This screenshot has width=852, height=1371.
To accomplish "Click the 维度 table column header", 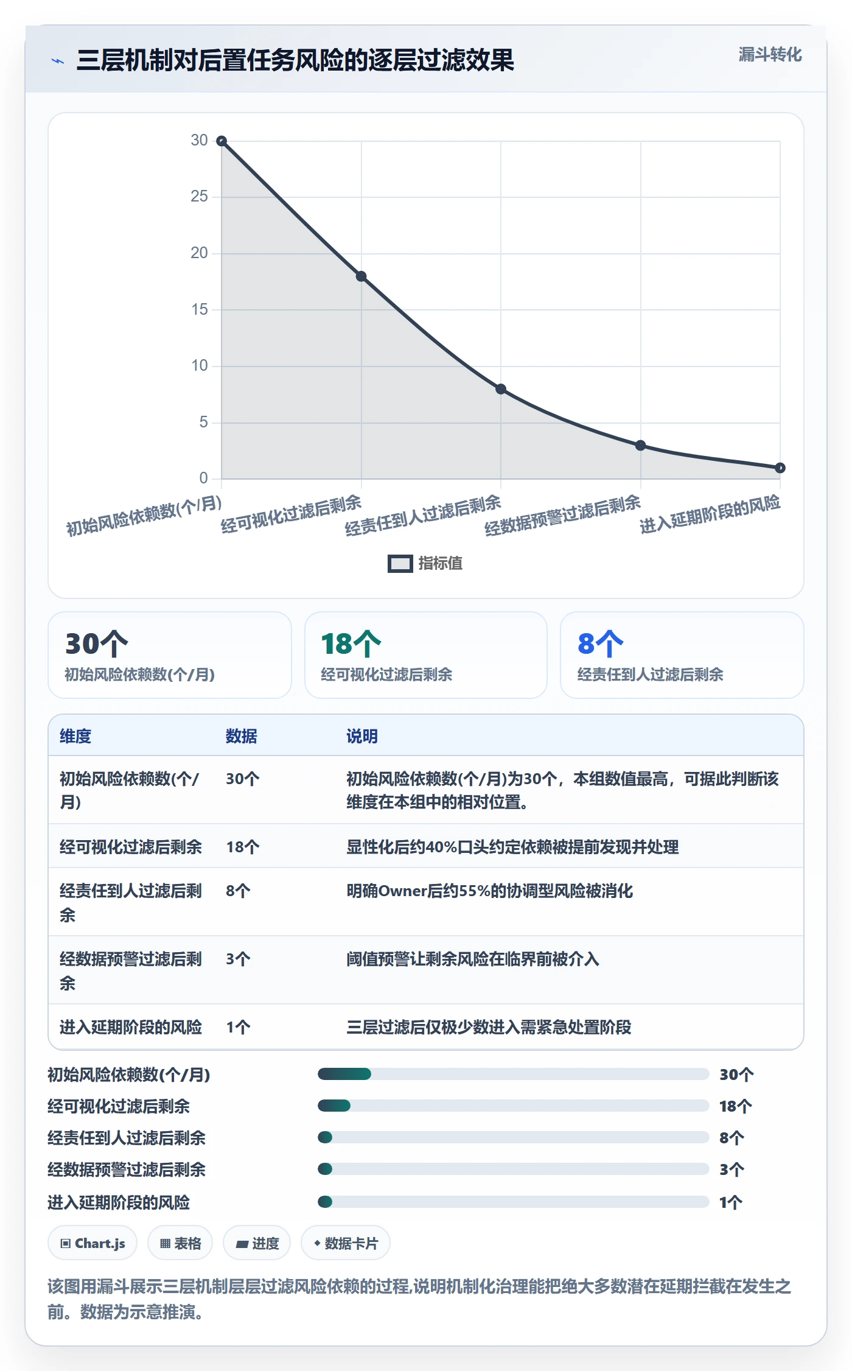I will point(75,736).
